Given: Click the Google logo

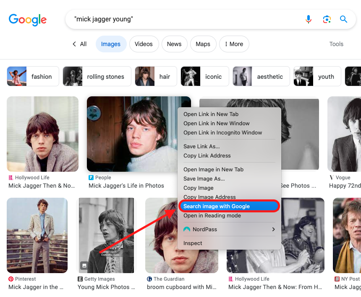Looking at the screenshot, I should pyautogui.click(x=28, y=20).
